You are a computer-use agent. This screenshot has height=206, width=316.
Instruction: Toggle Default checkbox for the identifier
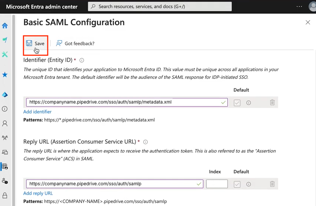pyautogui.click(x=237, y=103)
